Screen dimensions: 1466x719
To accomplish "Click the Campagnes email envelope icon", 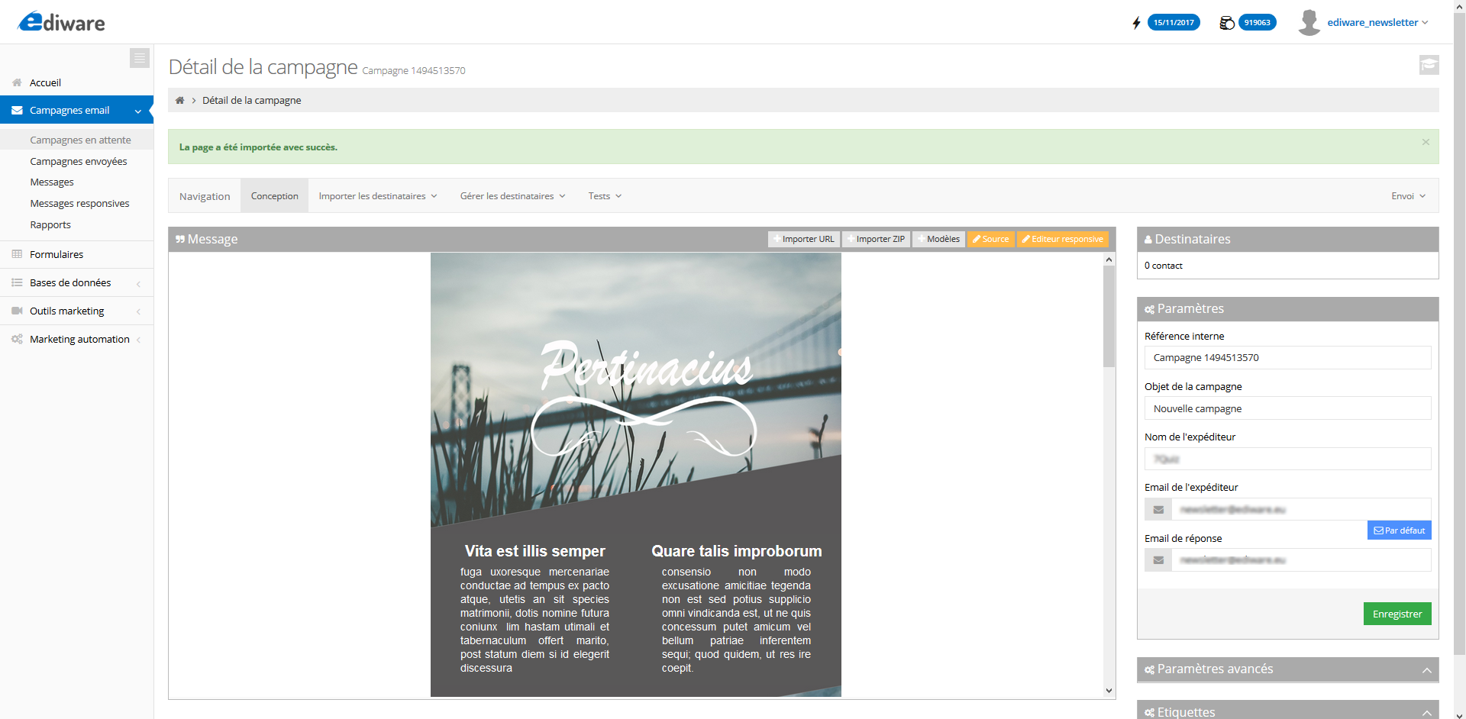I will pyautogui.click(x=17, y=110).
